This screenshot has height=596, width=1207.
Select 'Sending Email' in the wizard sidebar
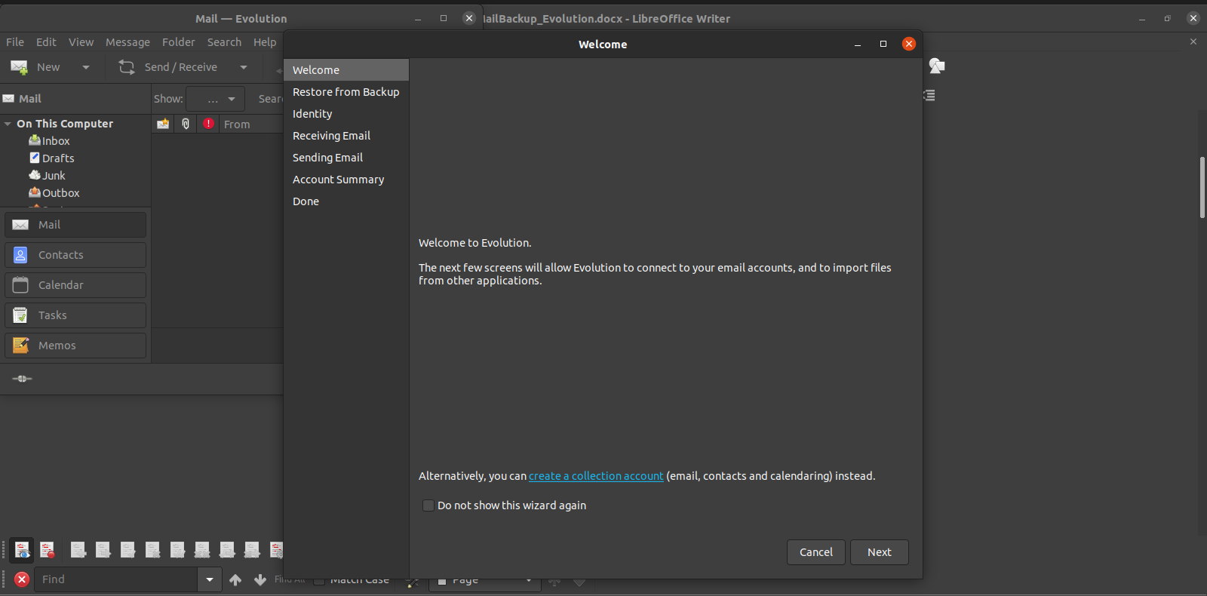click(346, 158)
